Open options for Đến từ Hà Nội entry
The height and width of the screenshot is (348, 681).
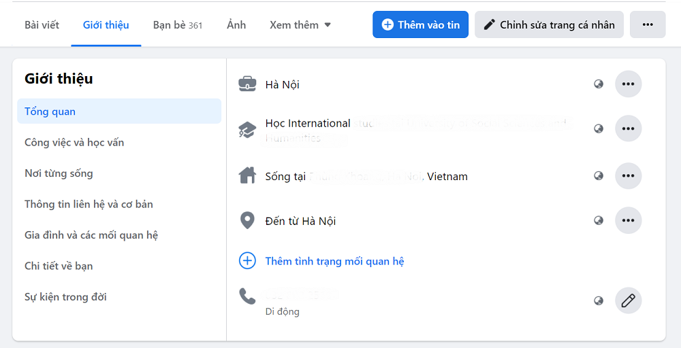point(628,220)
